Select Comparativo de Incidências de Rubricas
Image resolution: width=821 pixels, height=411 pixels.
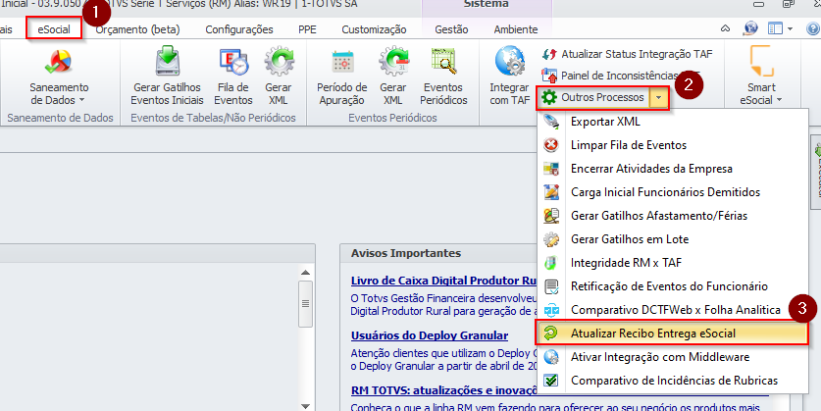tap(672, 381)
